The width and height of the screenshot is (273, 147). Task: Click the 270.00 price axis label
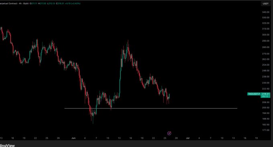coord(265,54)
